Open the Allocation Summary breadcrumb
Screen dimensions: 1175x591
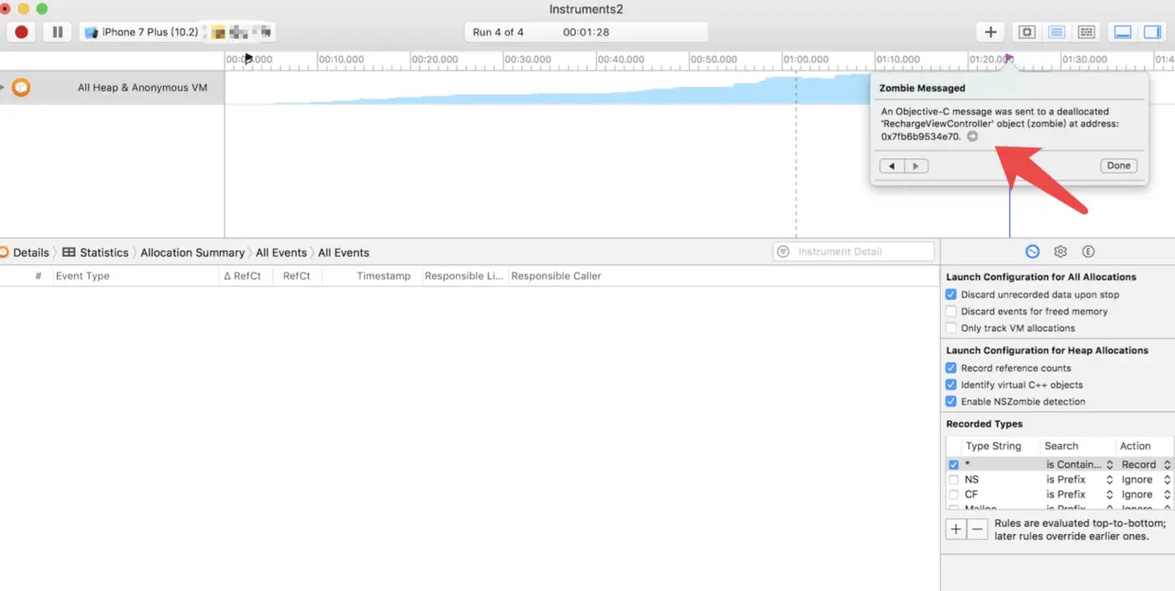(192, 253)
